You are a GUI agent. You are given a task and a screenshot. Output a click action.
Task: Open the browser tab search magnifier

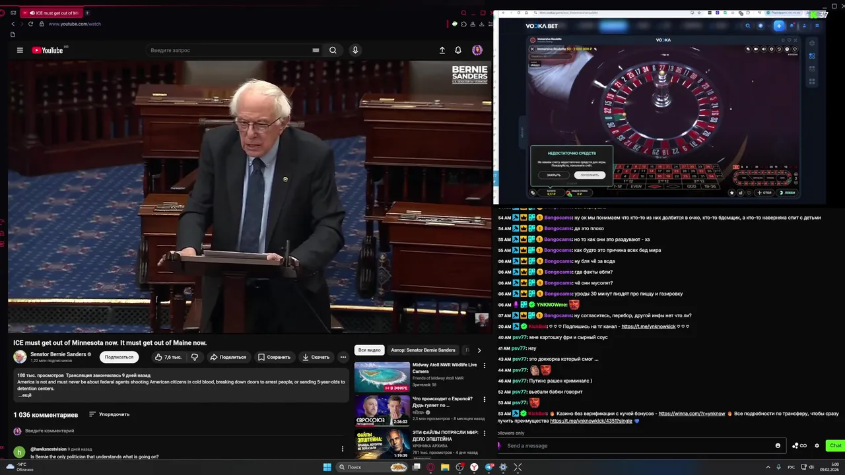[463, 13]
